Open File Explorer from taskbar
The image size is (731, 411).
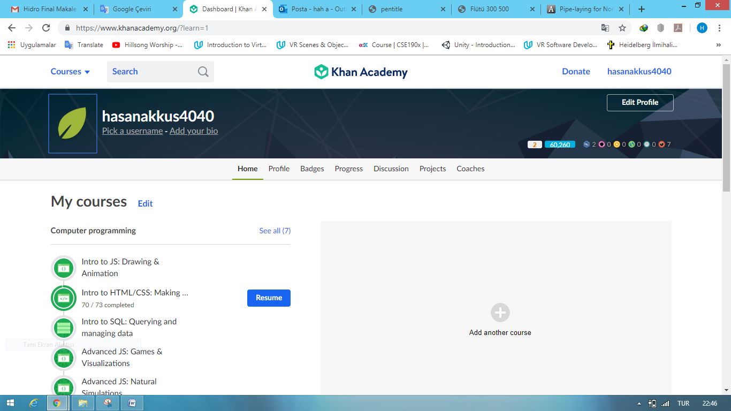tap(83, 403)
